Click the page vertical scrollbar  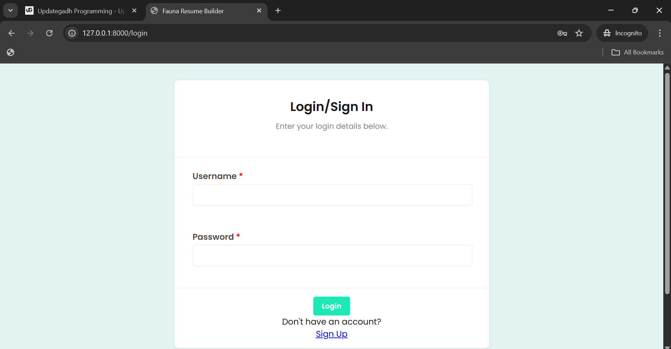[667, 181]
